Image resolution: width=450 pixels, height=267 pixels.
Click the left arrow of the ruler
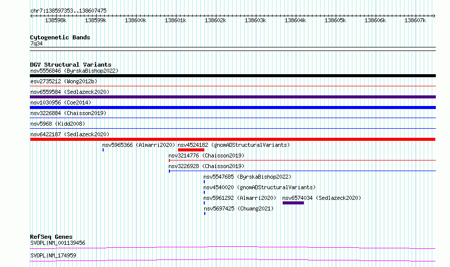click(31, 16)
